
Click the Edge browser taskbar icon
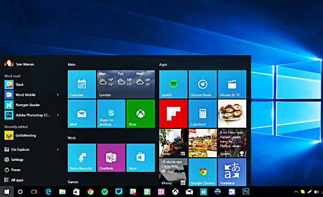[48, 192]
